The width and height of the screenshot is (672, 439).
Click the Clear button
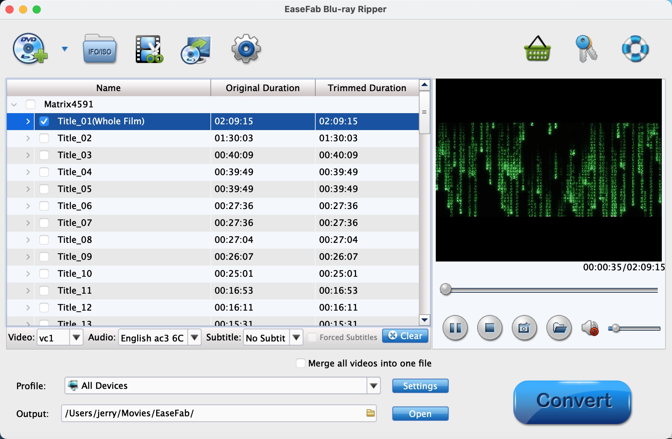point(405,336)
